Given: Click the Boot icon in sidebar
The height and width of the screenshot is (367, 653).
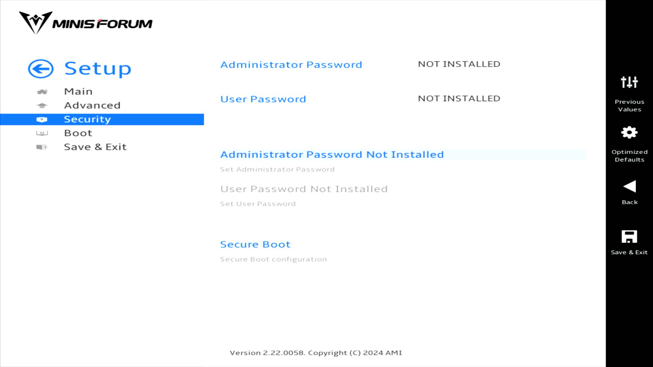Looking at the screenshot, I should pos(42,133).
